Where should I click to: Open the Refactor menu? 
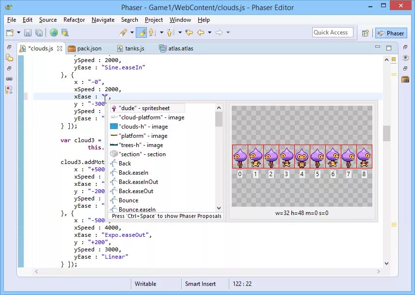coord(74,20)
